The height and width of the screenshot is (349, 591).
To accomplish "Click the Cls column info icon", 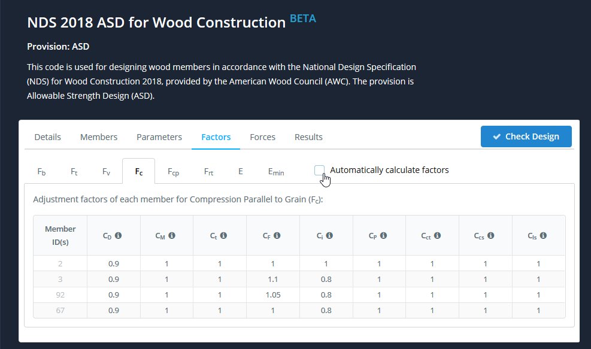I will (x=543, y=236).
